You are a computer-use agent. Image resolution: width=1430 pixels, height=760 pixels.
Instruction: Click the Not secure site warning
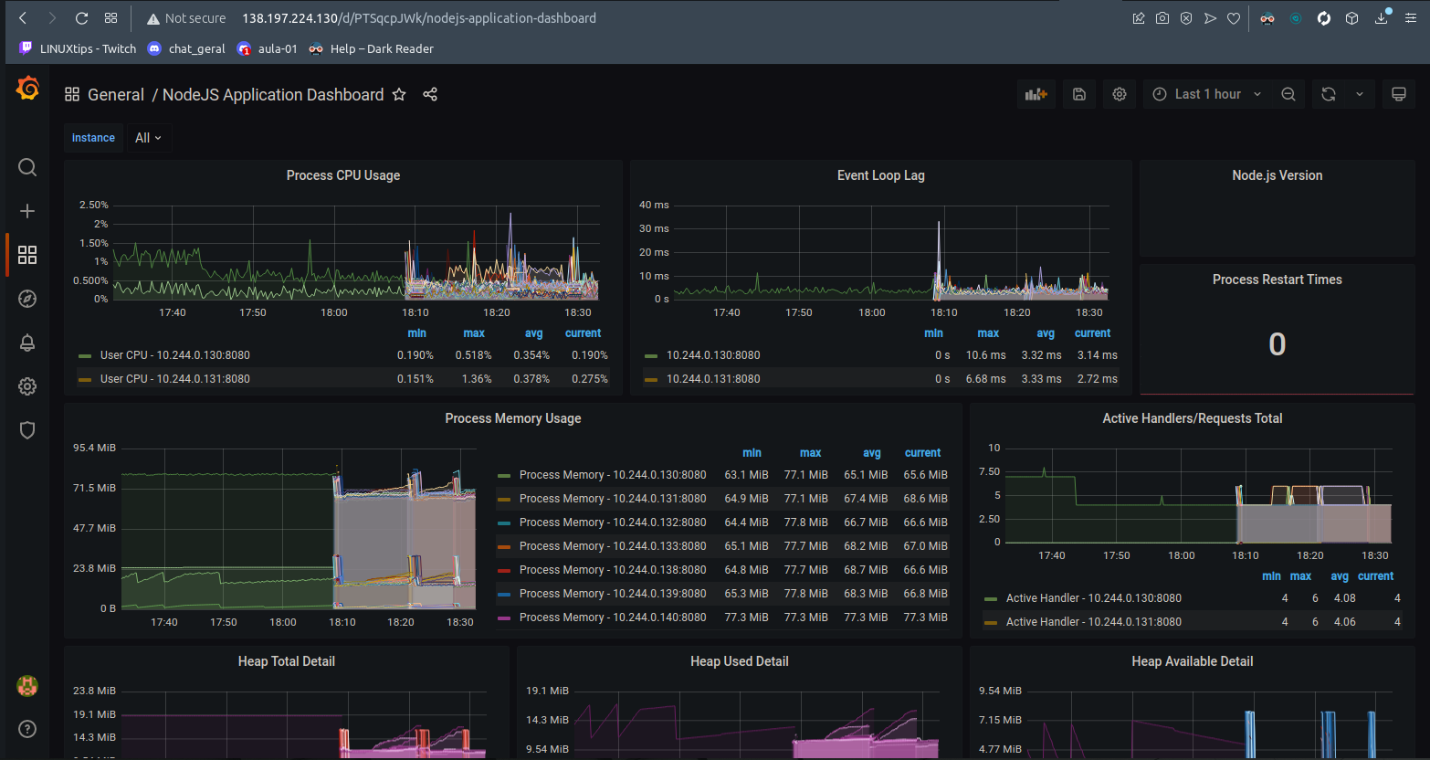click(186, 18)
